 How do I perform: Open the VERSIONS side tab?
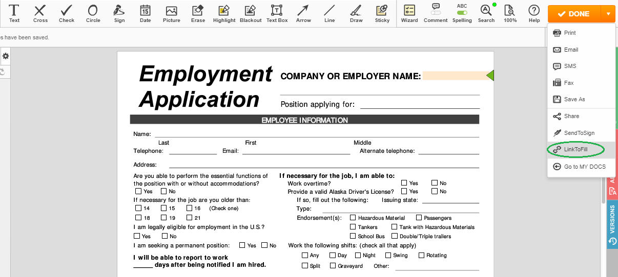[x=612, y=225]
